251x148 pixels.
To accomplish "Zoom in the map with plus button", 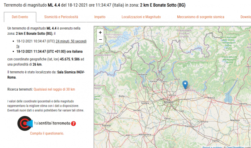I will [100, 33].
